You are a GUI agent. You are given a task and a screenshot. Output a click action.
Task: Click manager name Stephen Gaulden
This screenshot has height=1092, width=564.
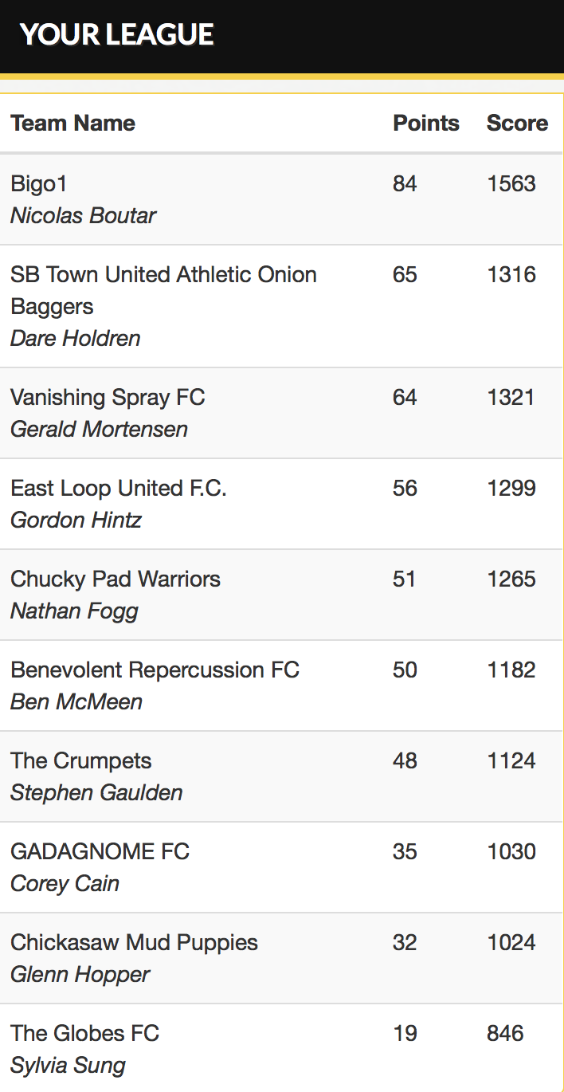(96, 792)
